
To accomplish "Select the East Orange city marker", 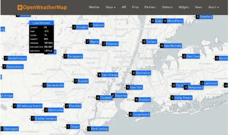I will point(108,75).
